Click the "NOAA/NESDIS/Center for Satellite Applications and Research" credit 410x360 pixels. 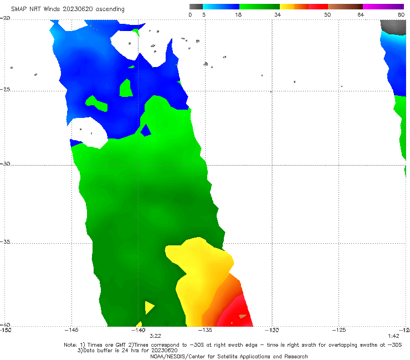pyautogui.click(x=229, y=356)
